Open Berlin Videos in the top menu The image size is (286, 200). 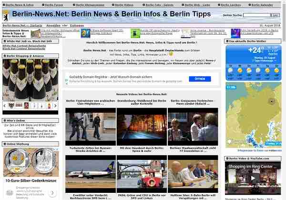point(124,5)
